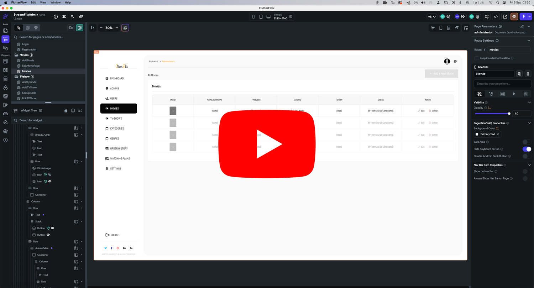Switch to the Actions tab in properties panel
Image resolution: width=534 pixels, height=288 pixels.
click(x=491, y=94)
